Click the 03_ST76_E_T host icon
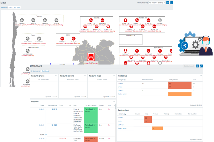Image resolution: width=214 pixels, height=142 pixels. pos(137,51)
